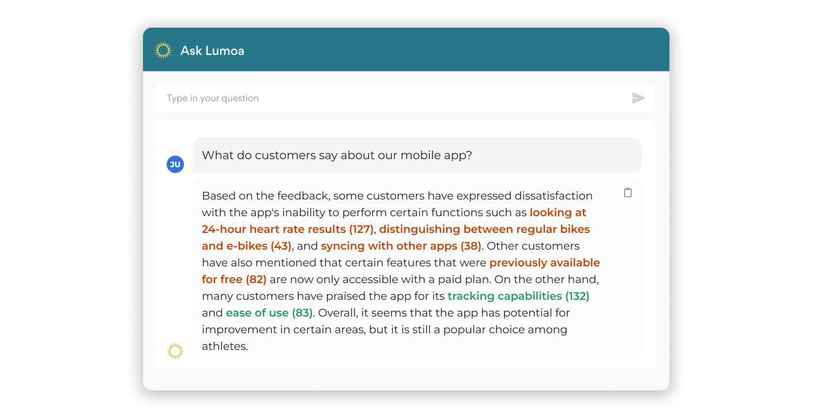Screen dimensions: 813x418
Task: Click the send arrow icon
Action: pos(638,98)
